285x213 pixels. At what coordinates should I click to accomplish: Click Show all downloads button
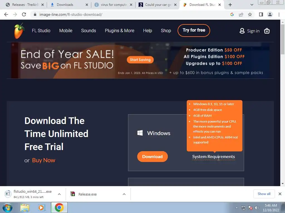[x=264, y=194]
